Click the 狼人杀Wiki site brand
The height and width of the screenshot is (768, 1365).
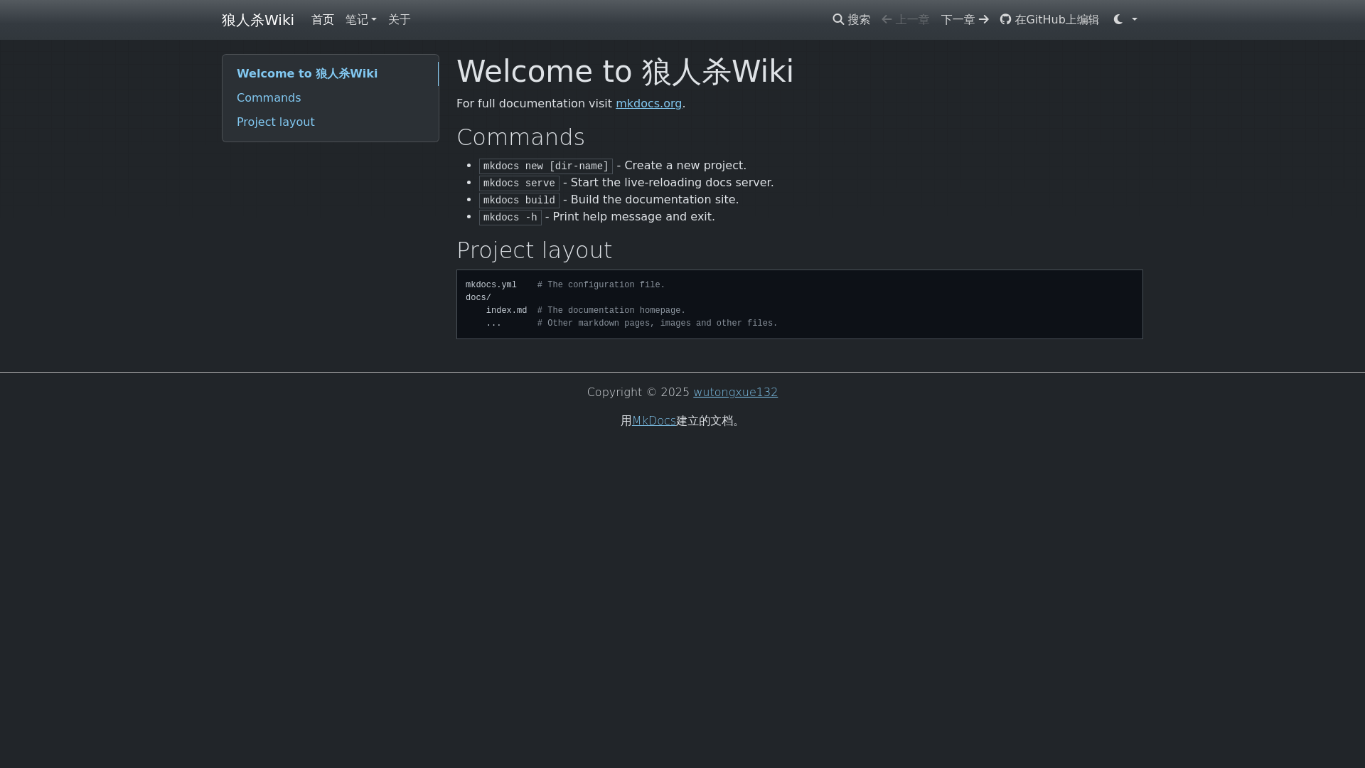tap(257, 20)
